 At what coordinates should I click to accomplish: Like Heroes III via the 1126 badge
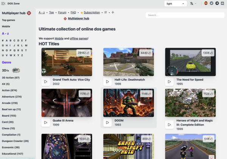[x=208, y=94]
